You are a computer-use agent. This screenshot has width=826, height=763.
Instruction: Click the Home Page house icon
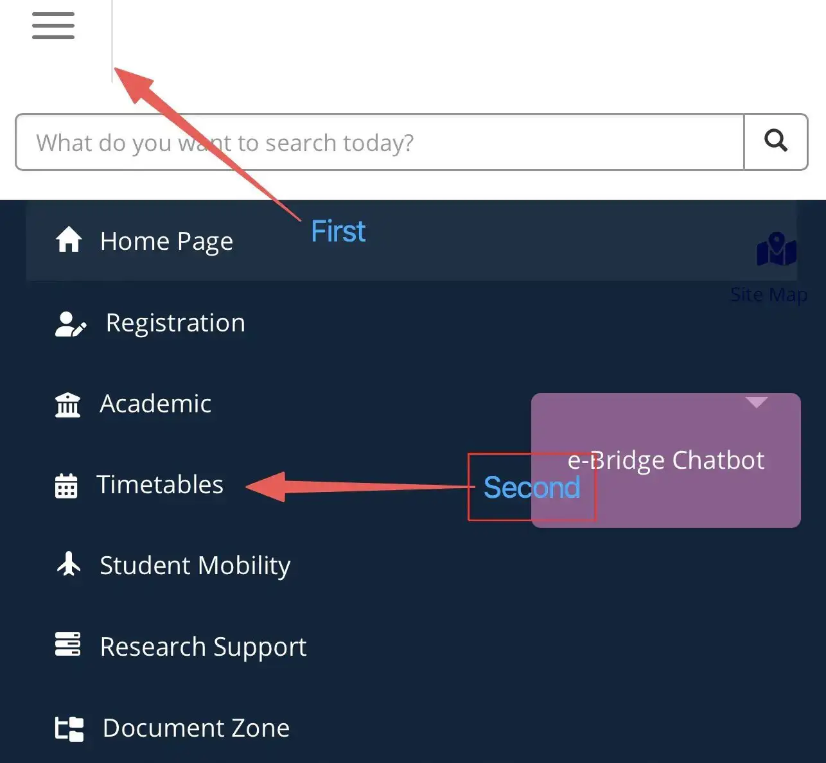coord(69,240)
